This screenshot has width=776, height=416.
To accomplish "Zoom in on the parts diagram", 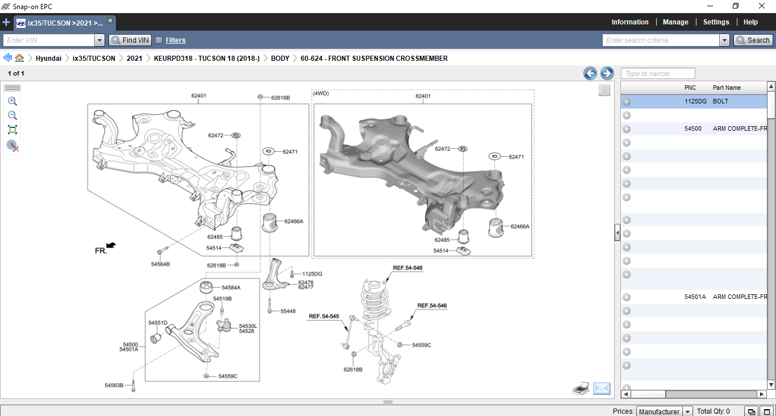I will (12, 102).
